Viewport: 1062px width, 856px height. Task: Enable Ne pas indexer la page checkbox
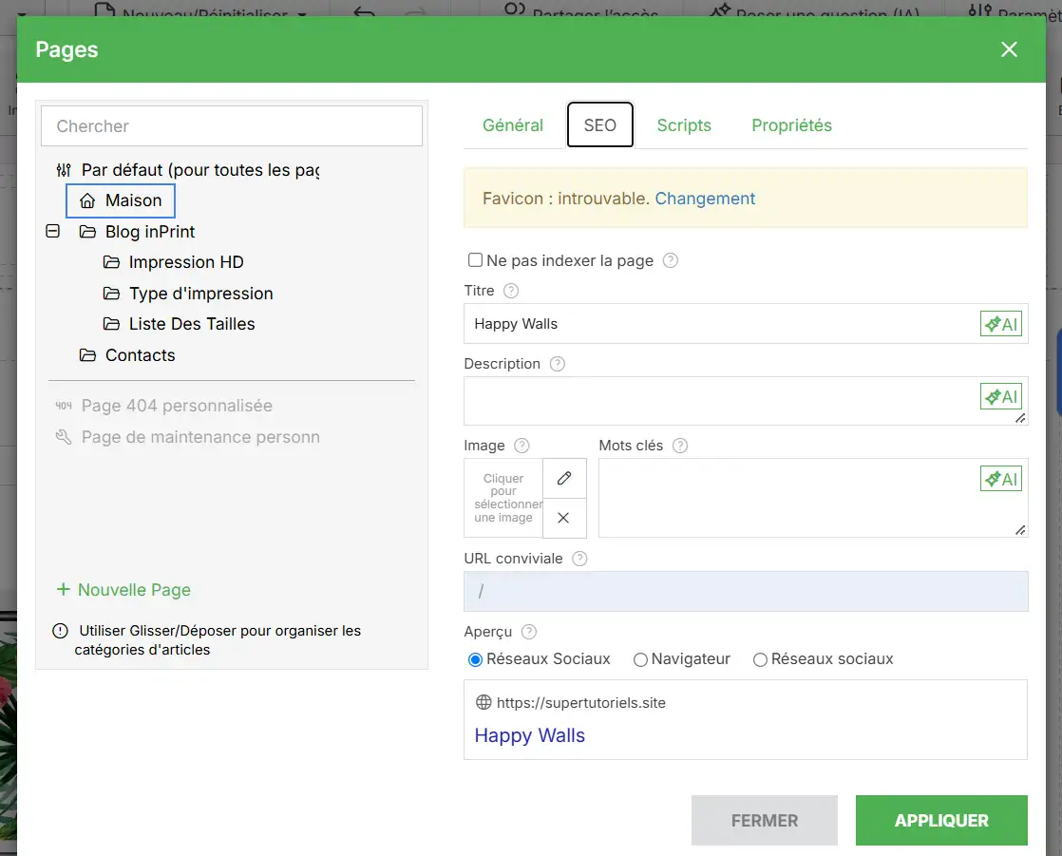tap(476, 260)
